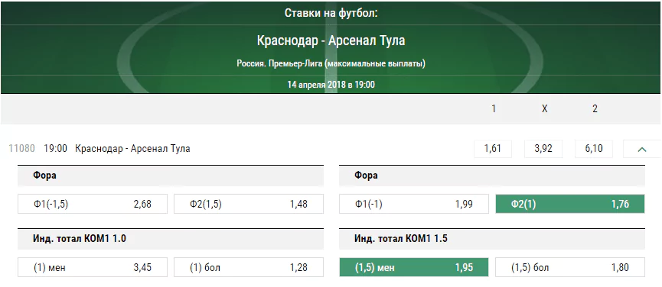Click the column header X for draw

tap(545, 109)
